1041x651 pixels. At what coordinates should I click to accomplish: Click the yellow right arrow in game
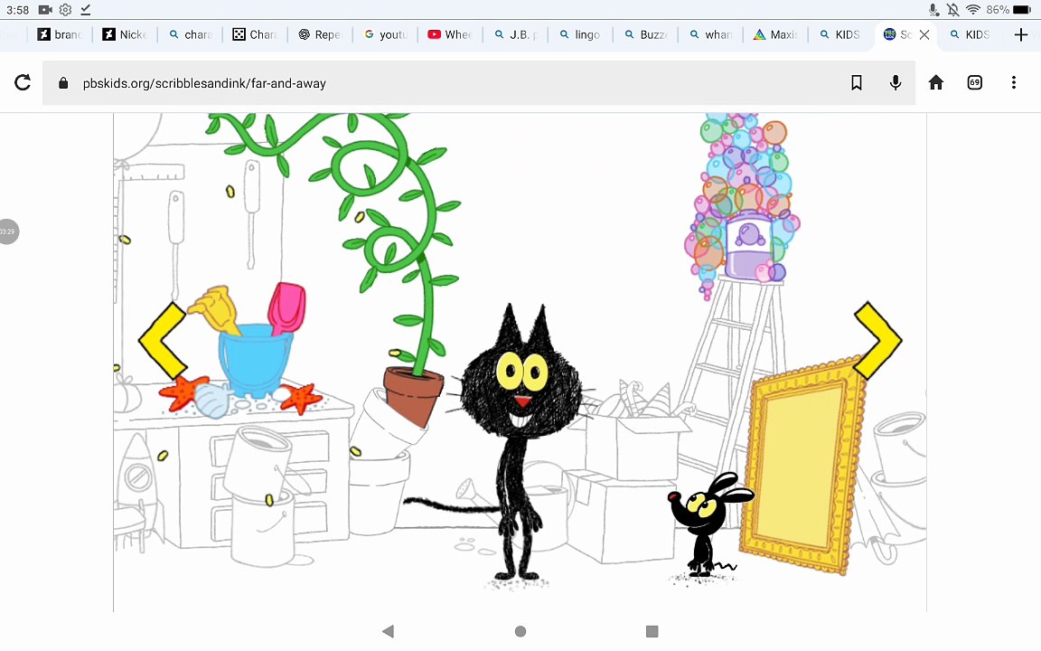tap(877, 340)
